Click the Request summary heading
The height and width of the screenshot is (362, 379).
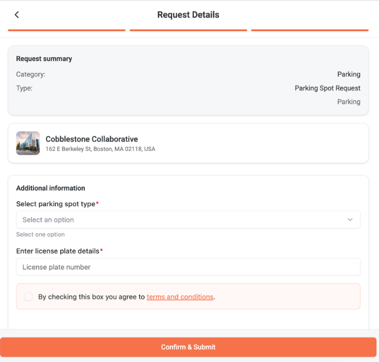coord(44,59)
